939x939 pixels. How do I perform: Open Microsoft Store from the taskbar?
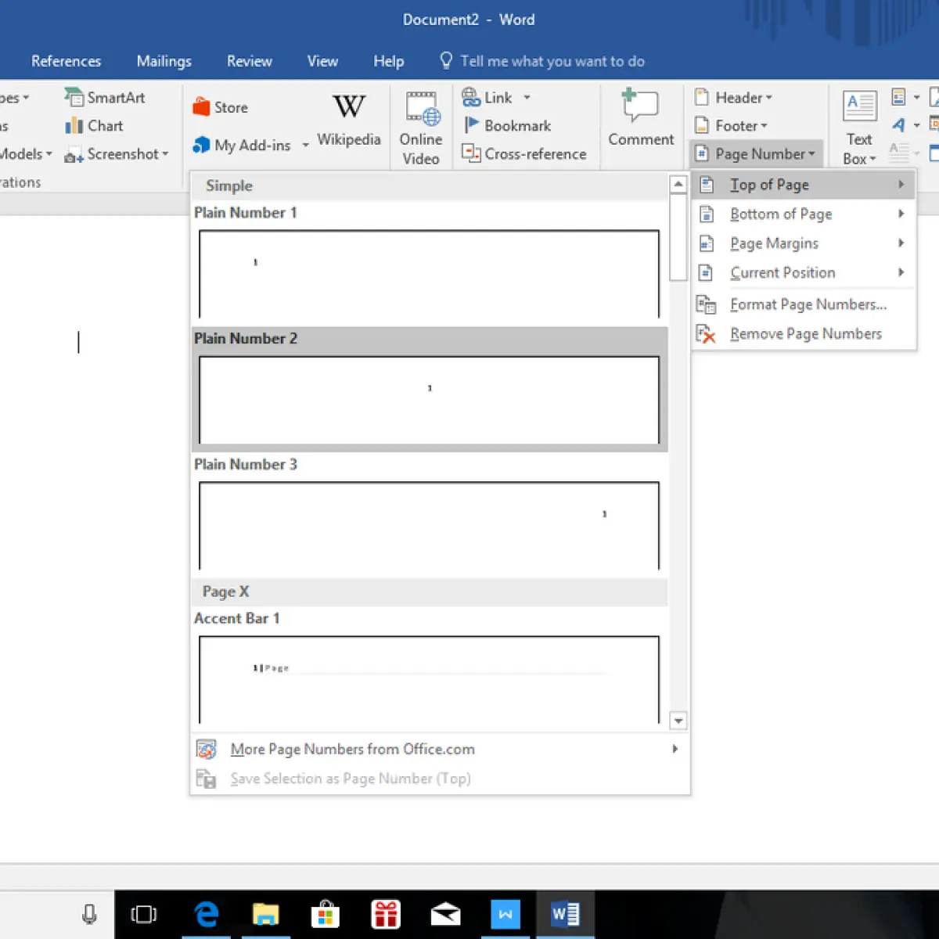tap(326, 913)
